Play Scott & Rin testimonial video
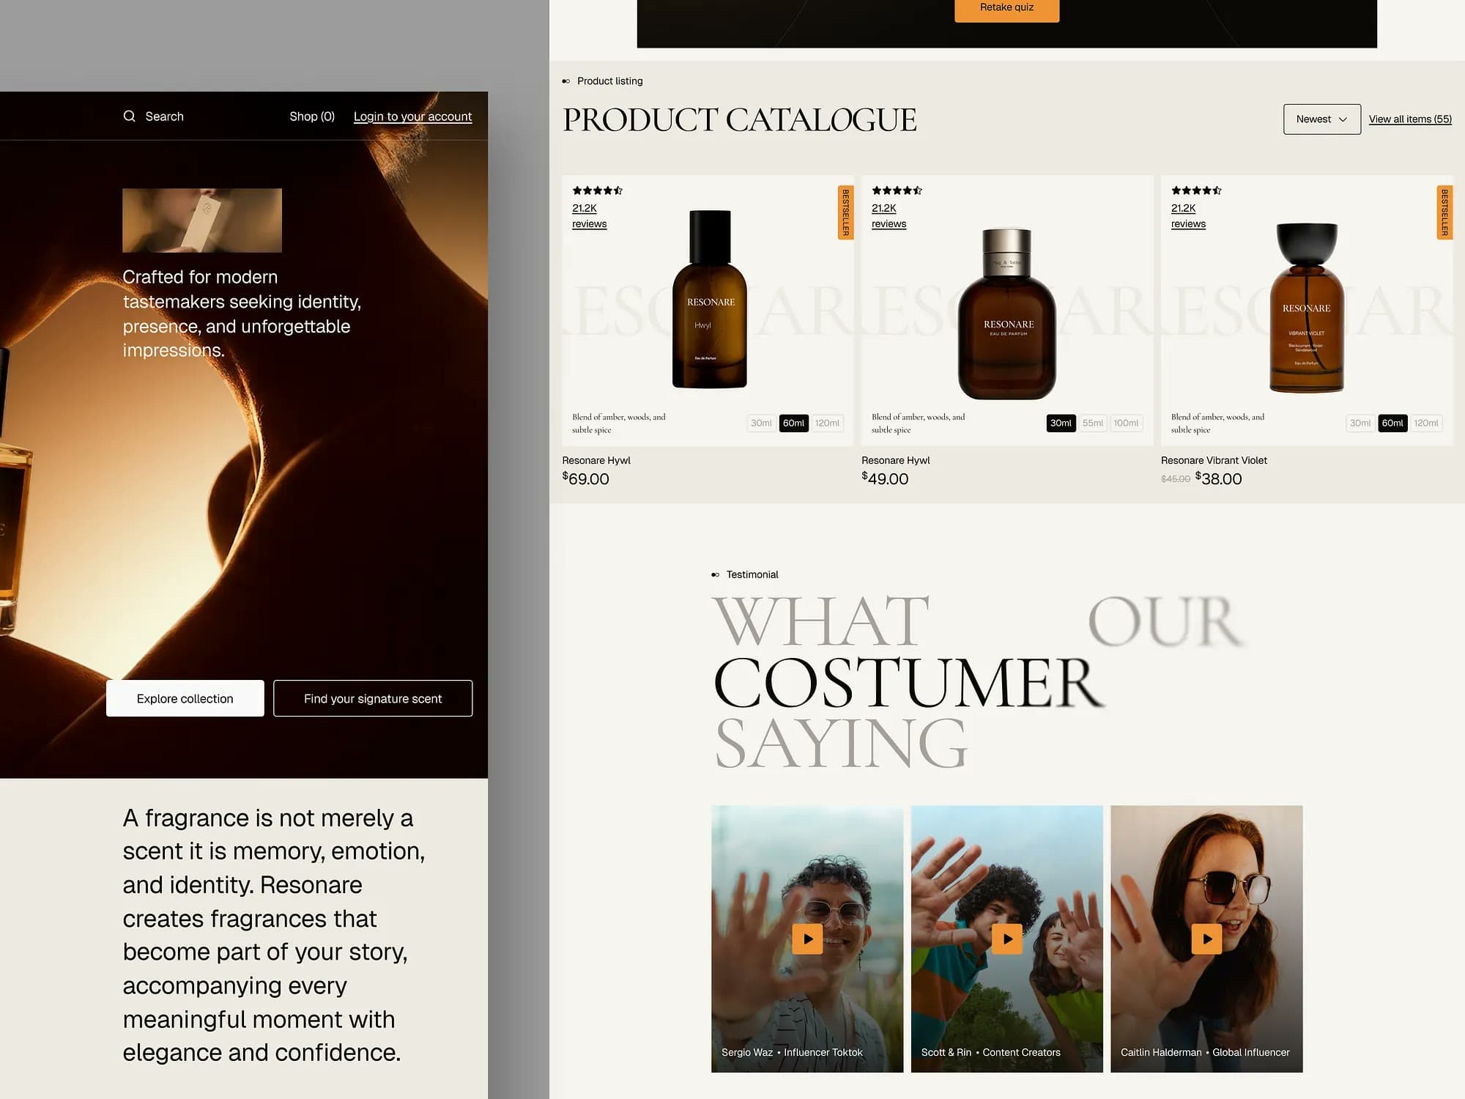 (1007, 939)
